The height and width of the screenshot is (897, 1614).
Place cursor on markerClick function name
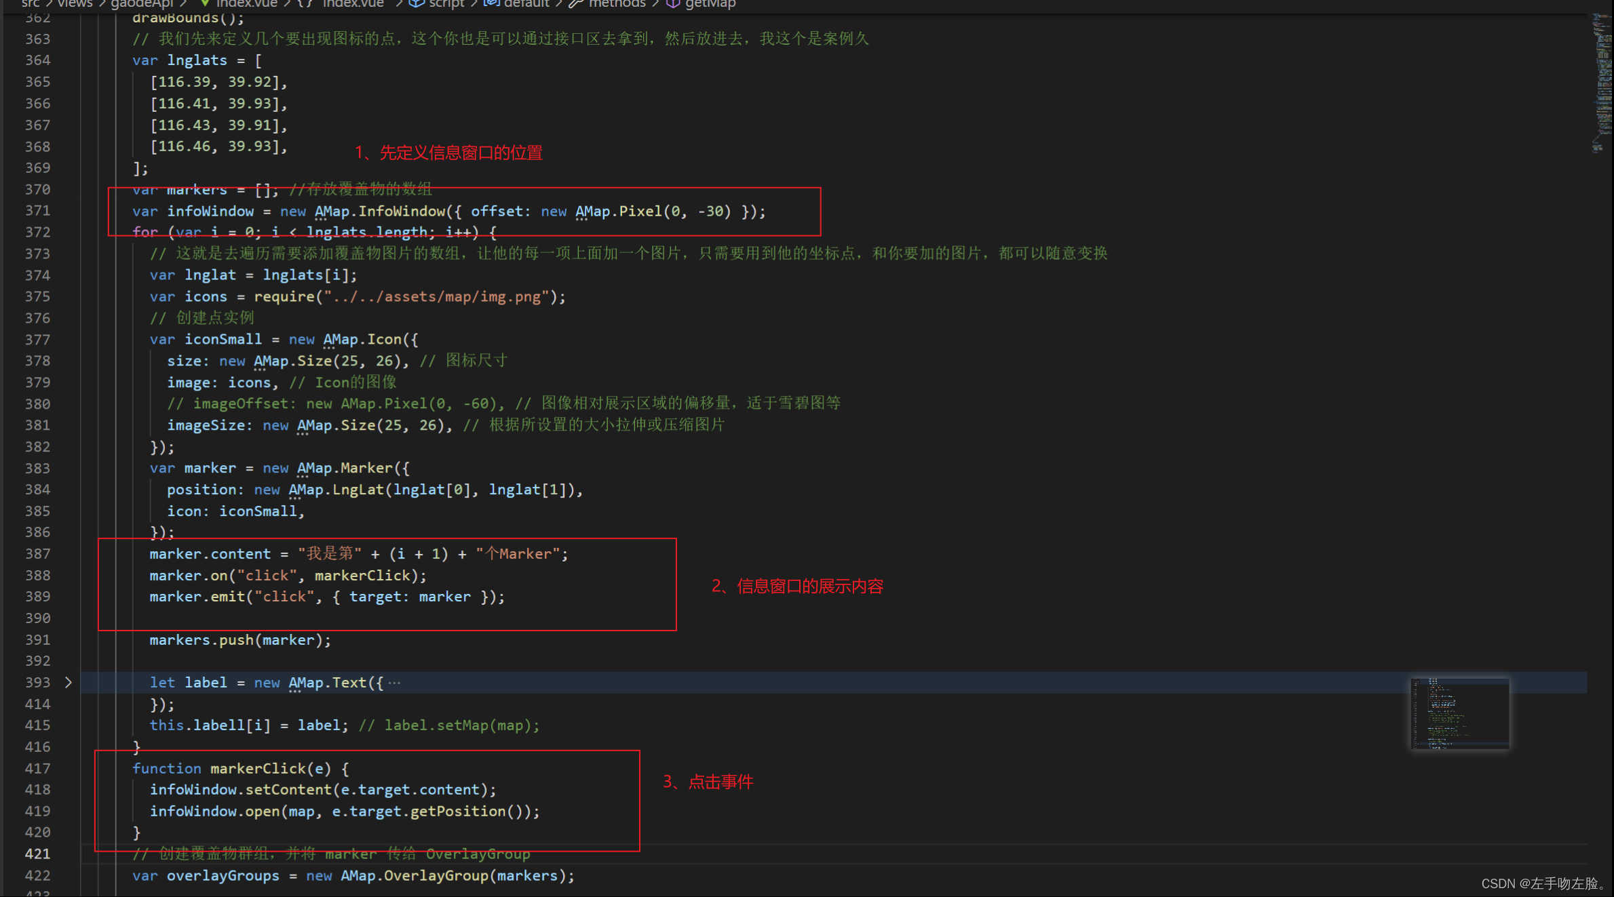[x=258, y=769]
